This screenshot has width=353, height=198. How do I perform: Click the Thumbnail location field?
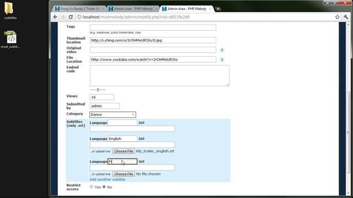tap(153, 40)
